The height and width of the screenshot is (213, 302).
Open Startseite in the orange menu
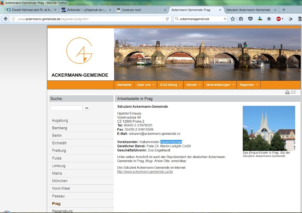point(124,85)
